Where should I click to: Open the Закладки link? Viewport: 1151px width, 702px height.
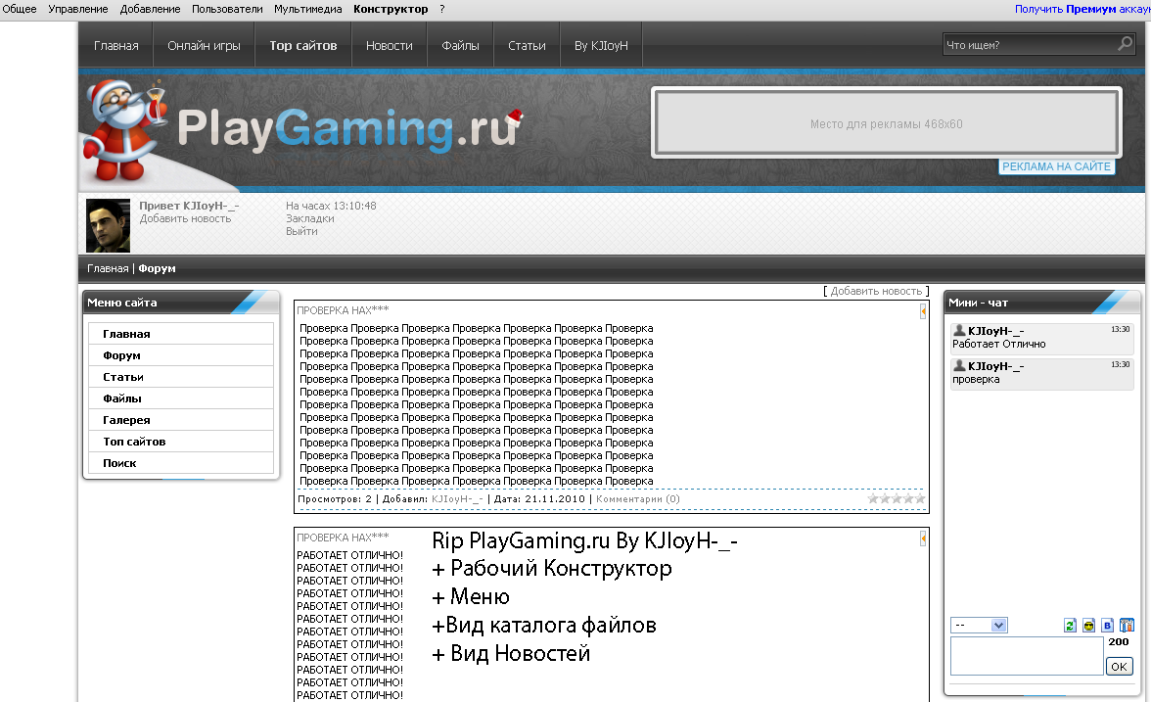[309, 219]
